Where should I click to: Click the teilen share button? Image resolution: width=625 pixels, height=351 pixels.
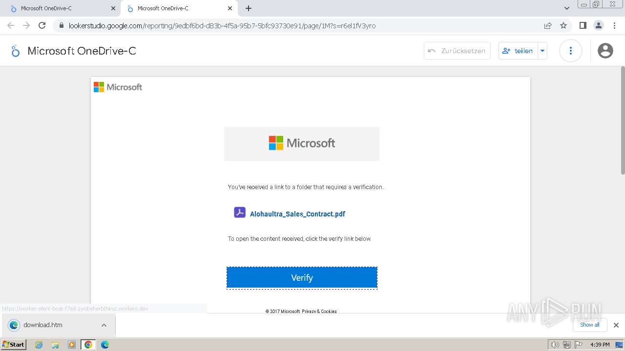518,51
